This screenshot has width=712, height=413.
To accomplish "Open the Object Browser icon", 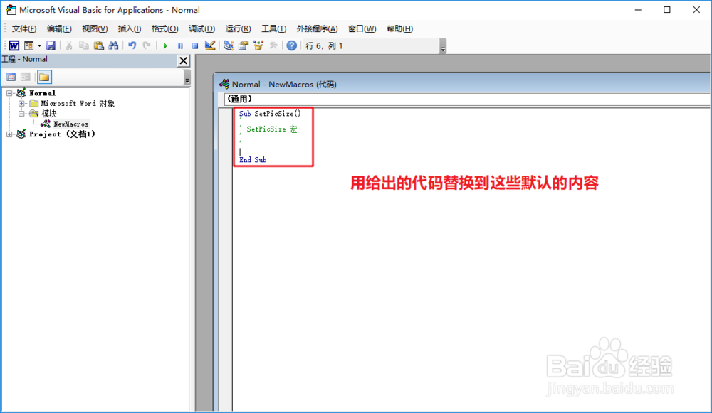I will click(x=258, y=45).
